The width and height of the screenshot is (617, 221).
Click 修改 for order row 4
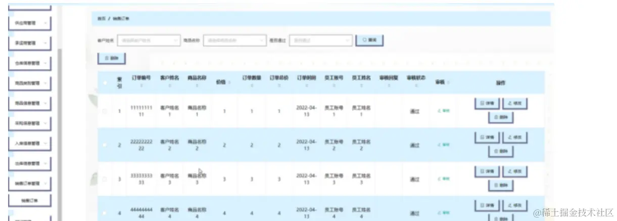tap(514, 205)
